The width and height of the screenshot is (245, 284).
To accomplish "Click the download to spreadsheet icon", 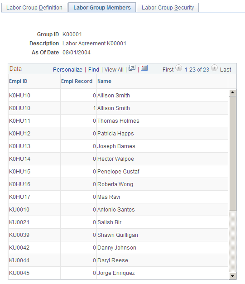I will (x=144, y=68).
